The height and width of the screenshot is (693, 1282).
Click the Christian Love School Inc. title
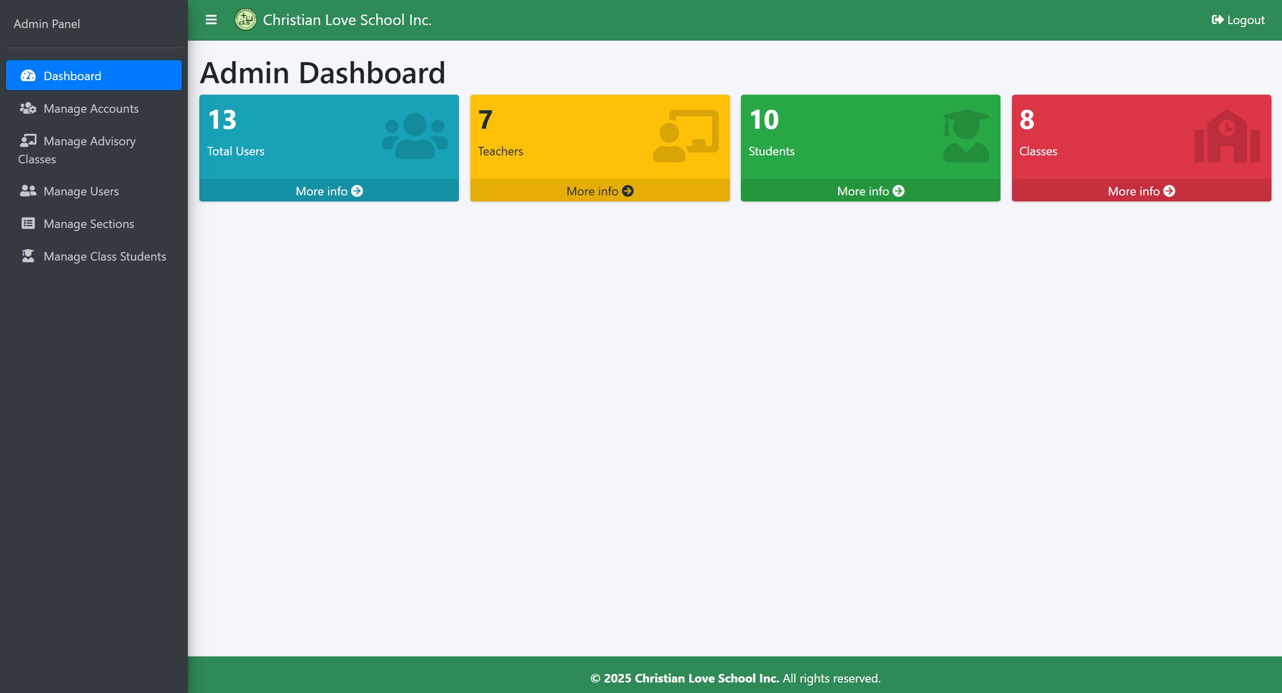[347, 20]
